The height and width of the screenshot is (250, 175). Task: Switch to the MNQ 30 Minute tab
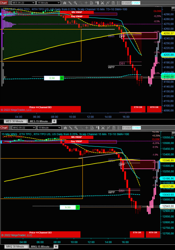15,246
